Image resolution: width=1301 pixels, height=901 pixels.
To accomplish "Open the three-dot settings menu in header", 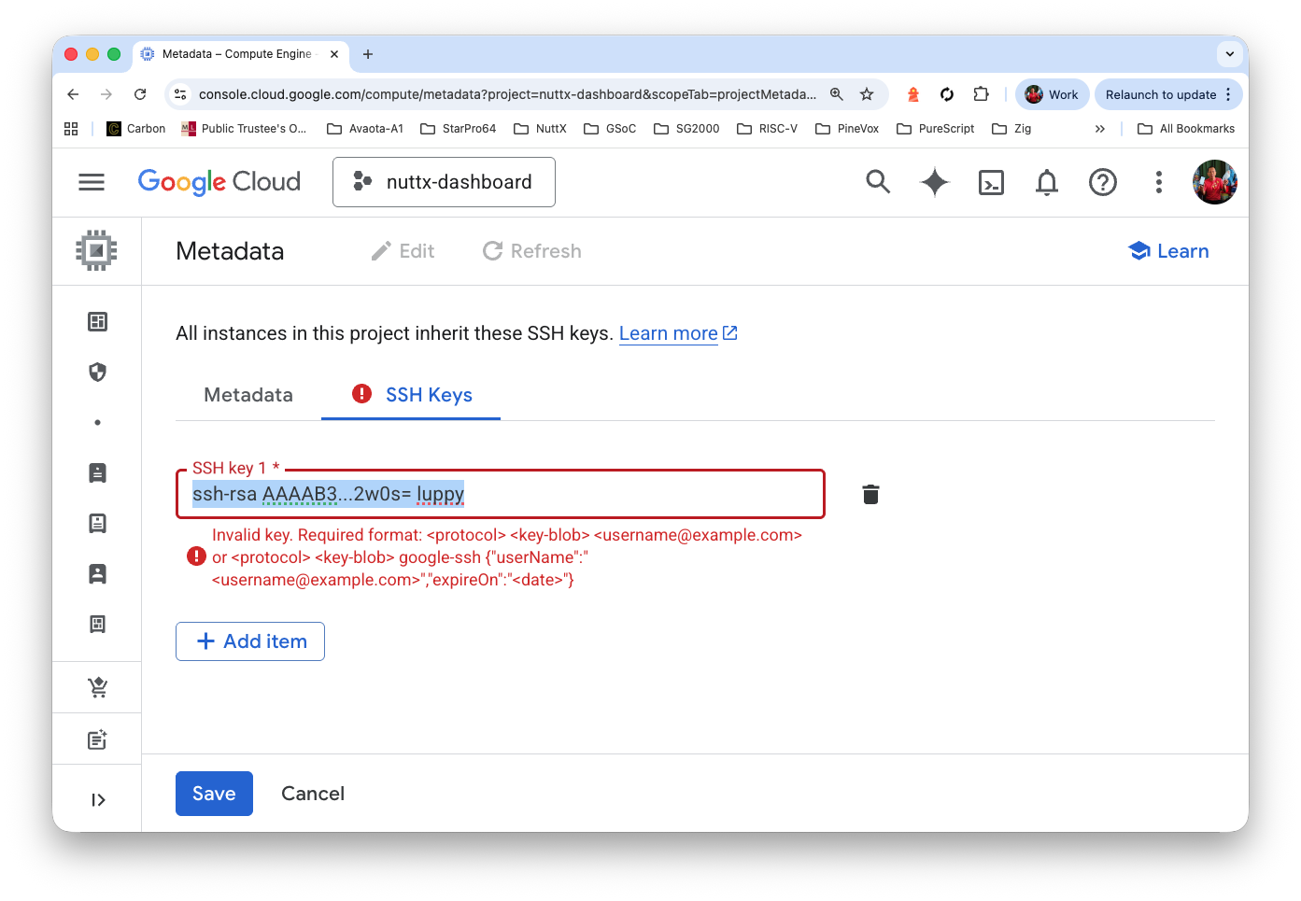I will tap(1158, 182).
